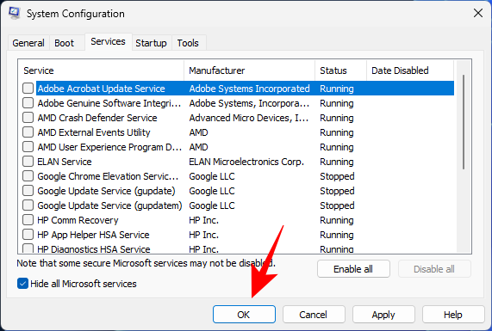Tick Google Update Service (gupdatem) checkbox

coord(28,205)
